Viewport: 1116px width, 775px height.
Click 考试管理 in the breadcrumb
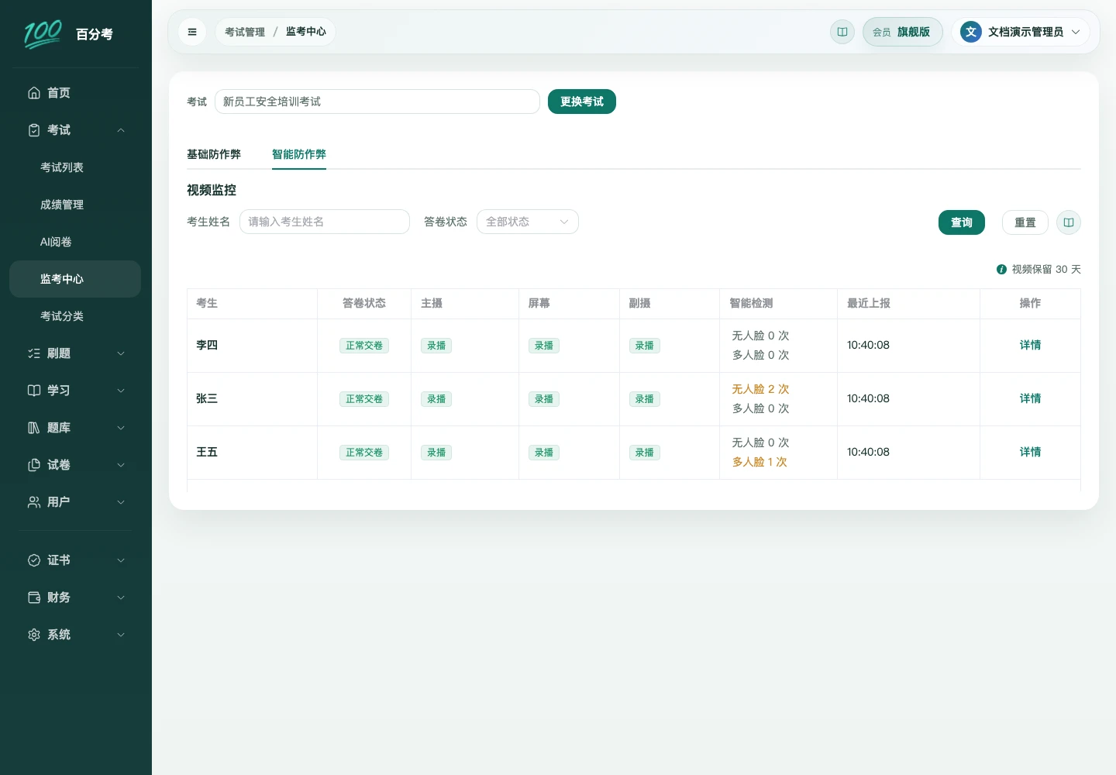coord(245,32)
